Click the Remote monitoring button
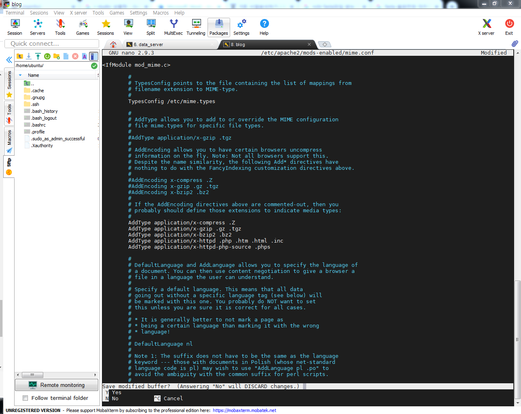Viewport: 521px width, 414px height. [57, 385]
